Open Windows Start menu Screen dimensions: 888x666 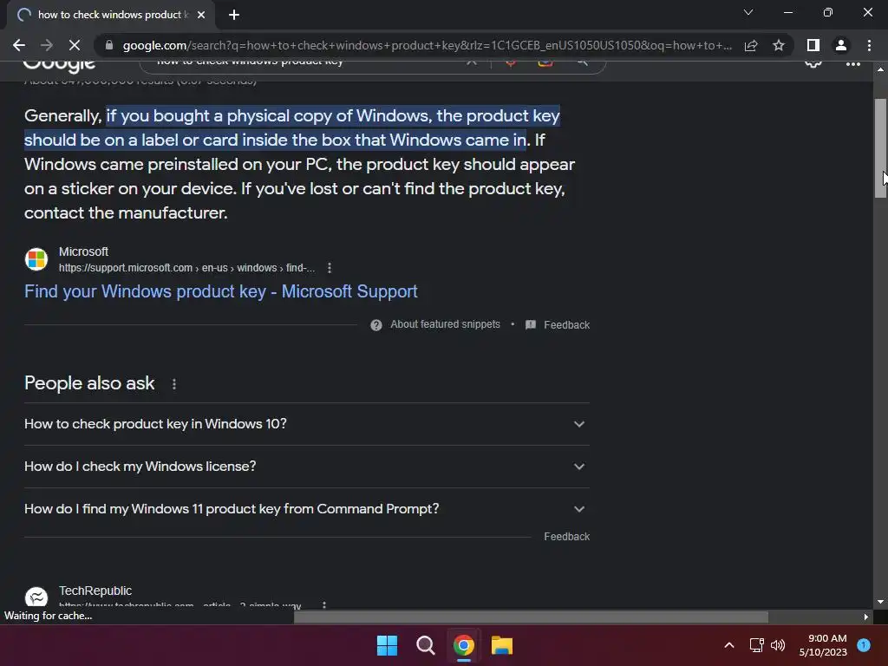click(388, 645)
